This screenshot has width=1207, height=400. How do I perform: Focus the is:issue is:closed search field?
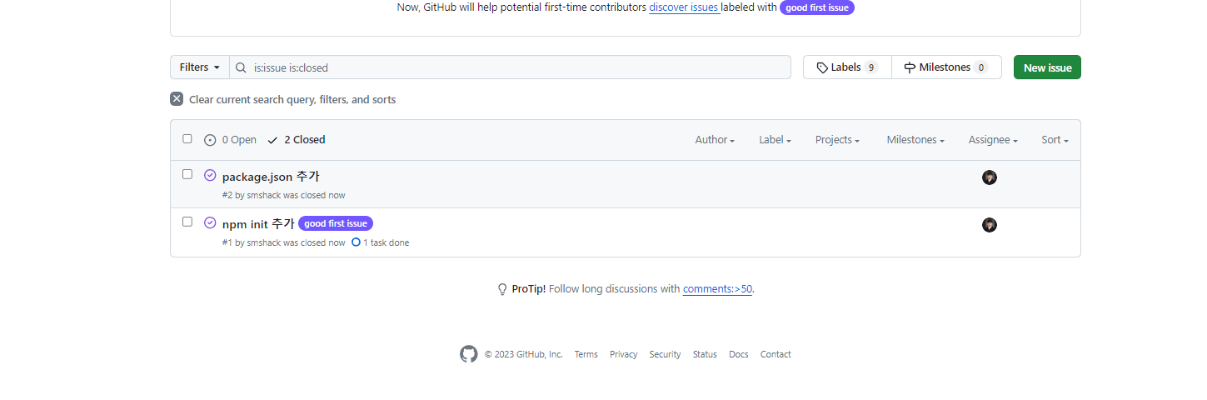[x=510, y=67]
